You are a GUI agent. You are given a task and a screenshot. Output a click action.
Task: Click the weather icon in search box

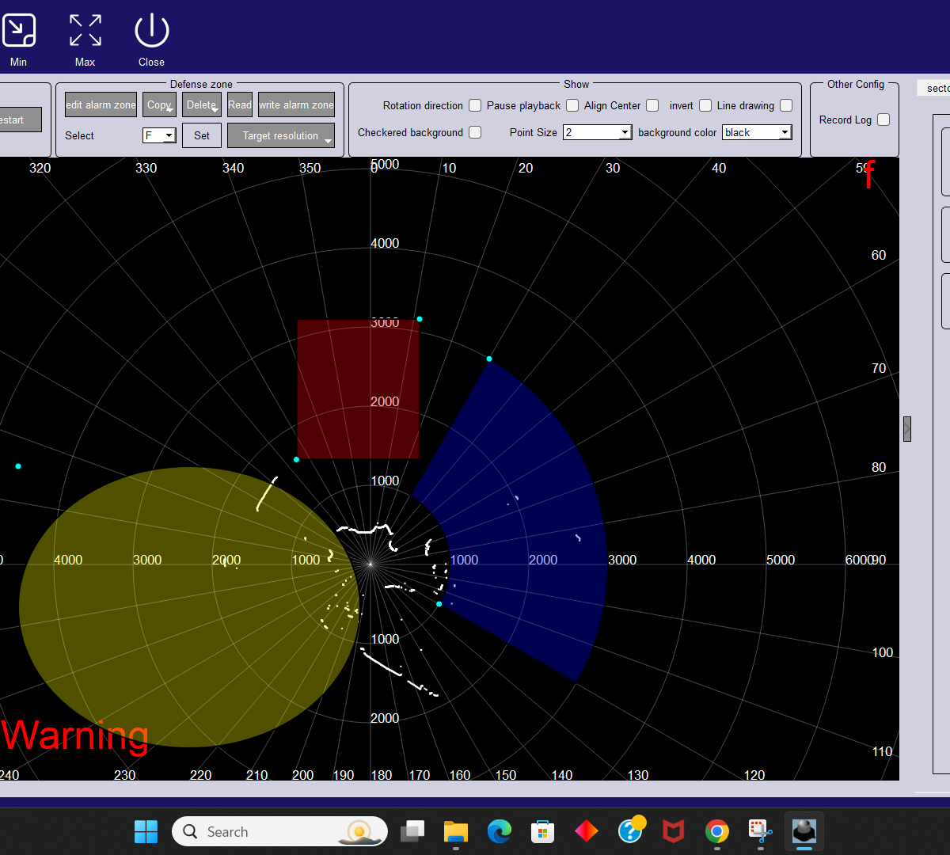pyautogui.click(x=359, y=831)
